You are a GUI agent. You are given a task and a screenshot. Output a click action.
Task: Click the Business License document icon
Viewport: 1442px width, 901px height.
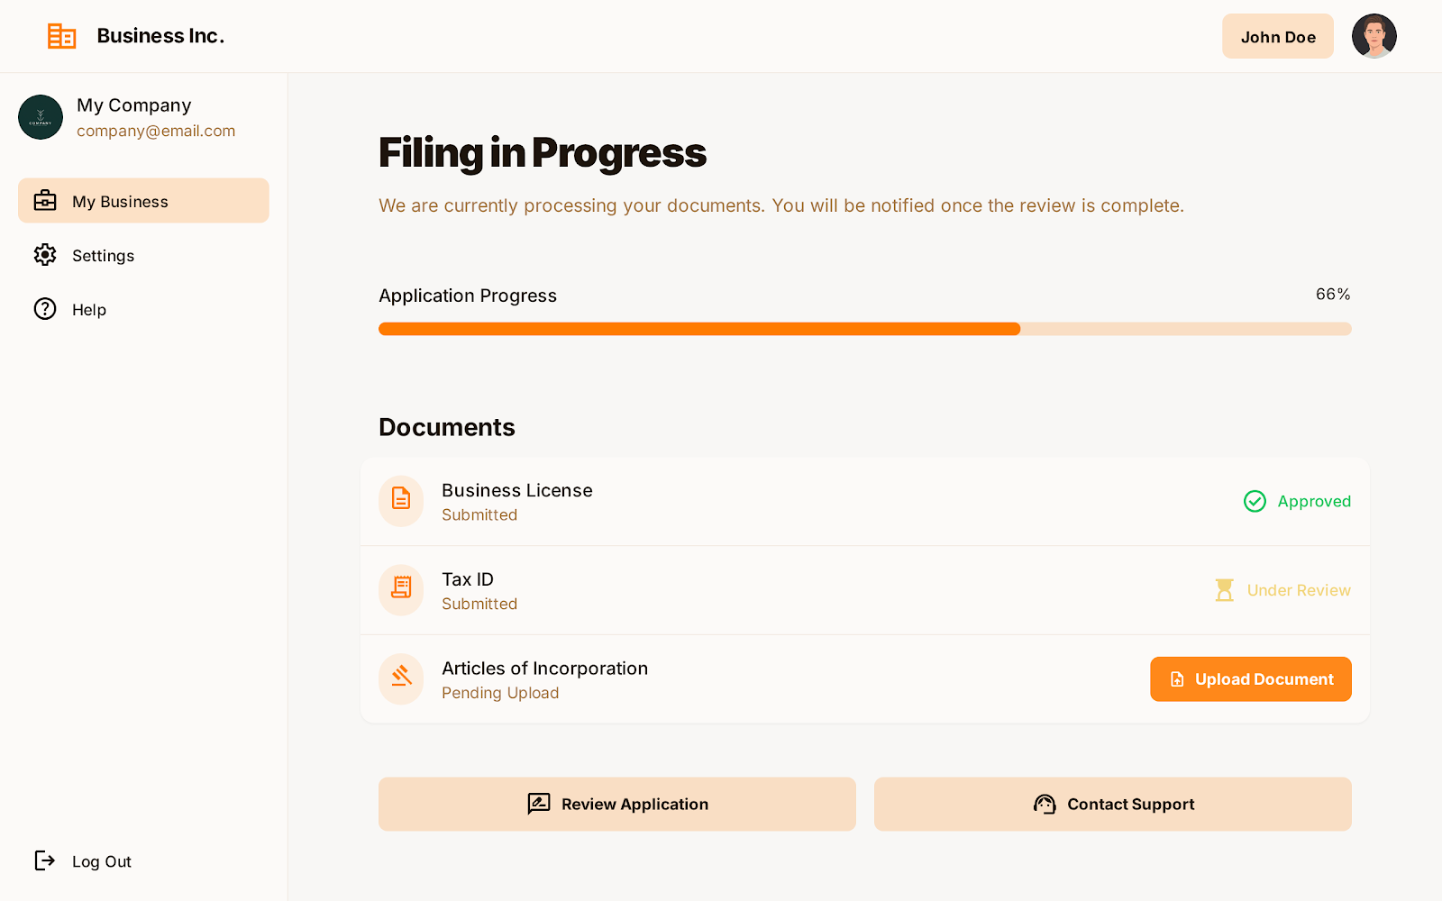pos(401,501)
